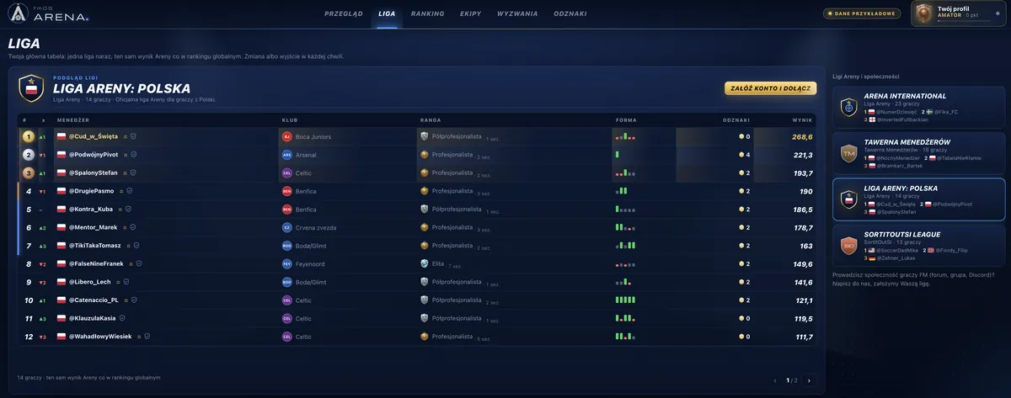Image resolution: width=1011 pixels, height=398 pixels.
Task: Go to the Ekipy tab
Action: coord(471,13)
